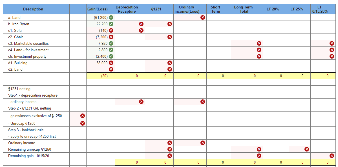The height and width of the screenshot is (167, 338).
Task: Select Step1 ordinary income Depreciation Recapture input
Action: 130,102
